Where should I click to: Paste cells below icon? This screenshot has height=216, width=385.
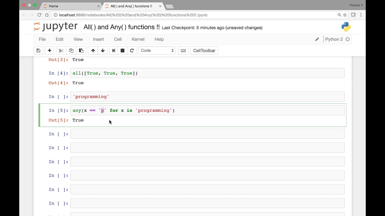coord(81,50)
